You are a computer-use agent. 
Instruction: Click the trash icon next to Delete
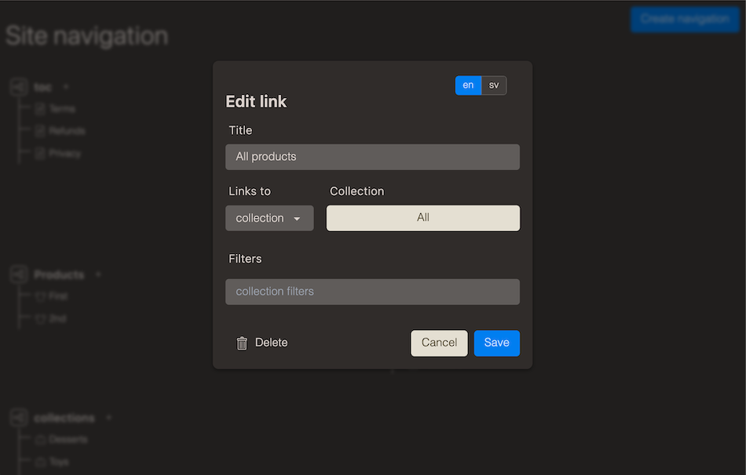(241, 343)
